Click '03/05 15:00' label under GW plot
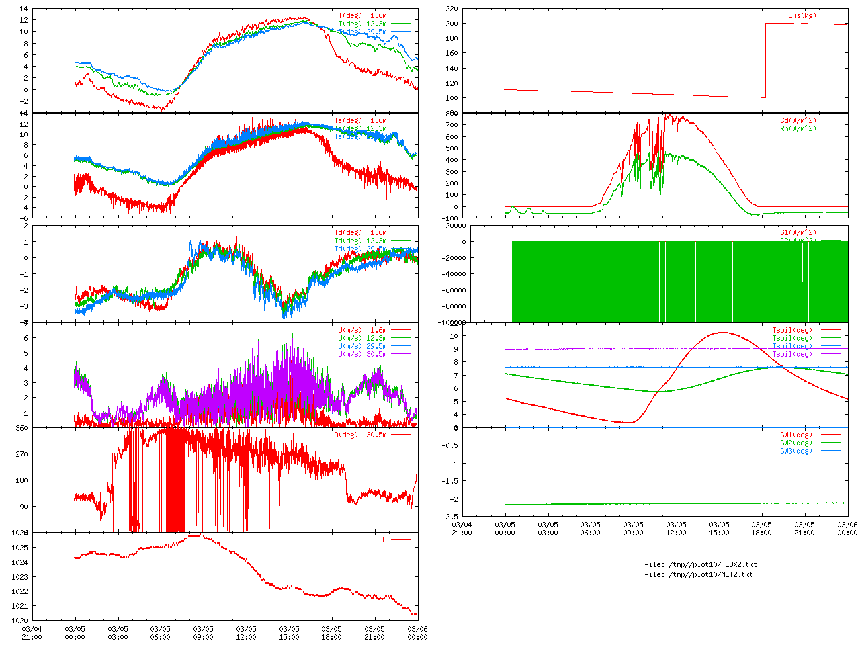This screenshot has height=645, width=860. pyautogui.click(x=719, y=529)
